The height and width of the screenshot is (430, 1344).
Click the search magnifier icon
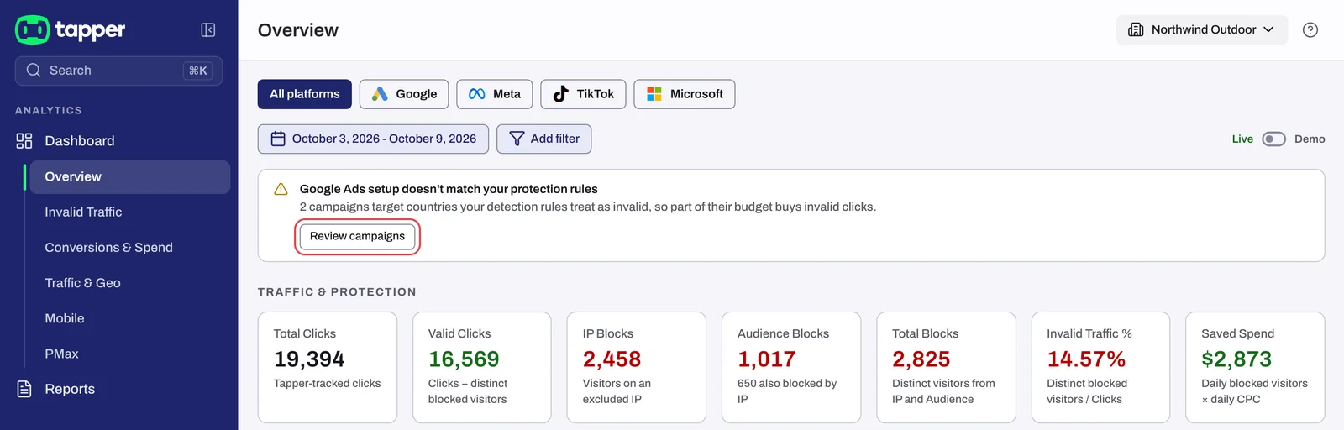[x=34, y=71]
